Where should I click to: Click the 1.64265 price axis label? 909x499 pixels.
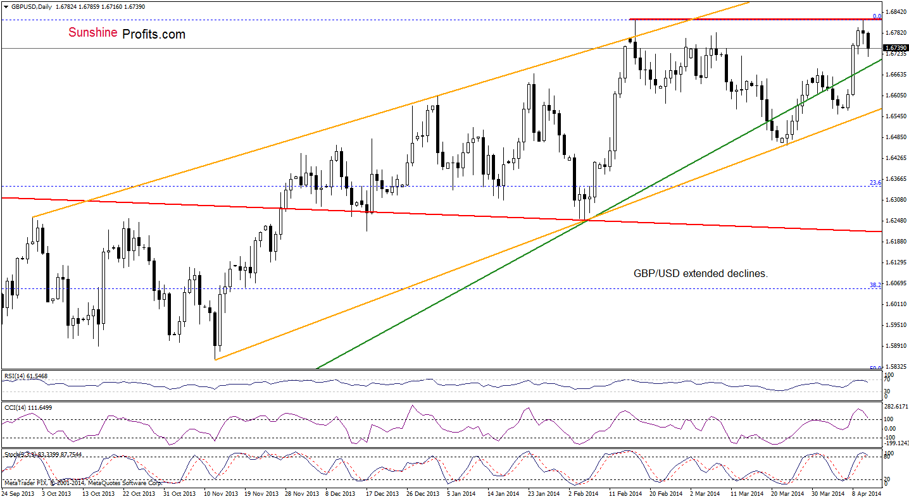coord(896,158)
